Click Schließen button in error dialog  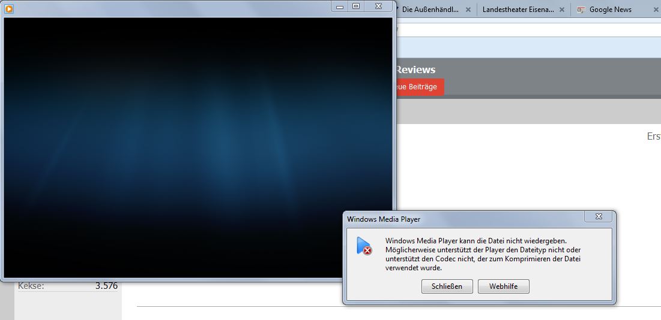click(447, 286)
